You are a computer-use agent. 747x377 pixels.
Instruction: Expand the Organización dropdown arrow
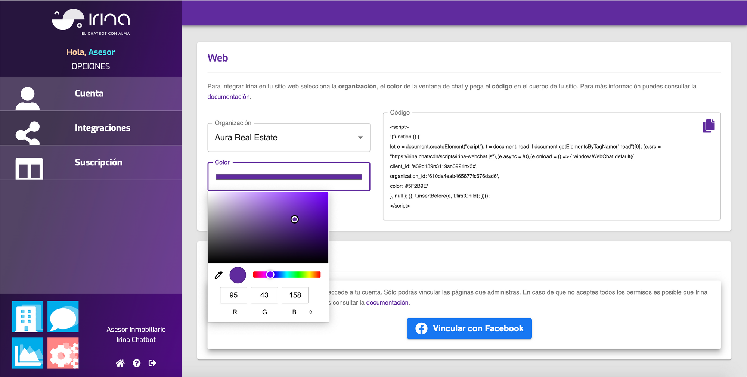pos(360,138)
